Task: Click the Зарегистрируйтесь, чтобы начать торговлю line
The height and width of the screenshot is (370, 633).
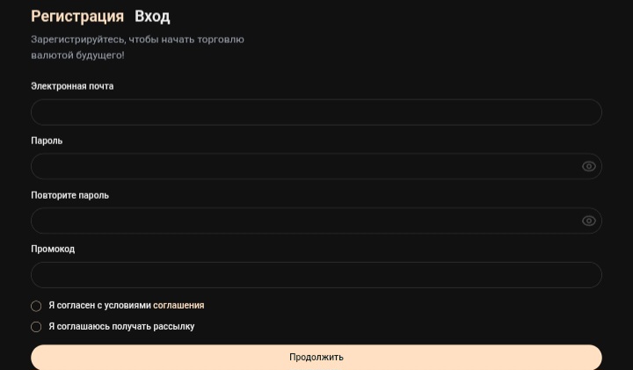Action: pos(138,40)
